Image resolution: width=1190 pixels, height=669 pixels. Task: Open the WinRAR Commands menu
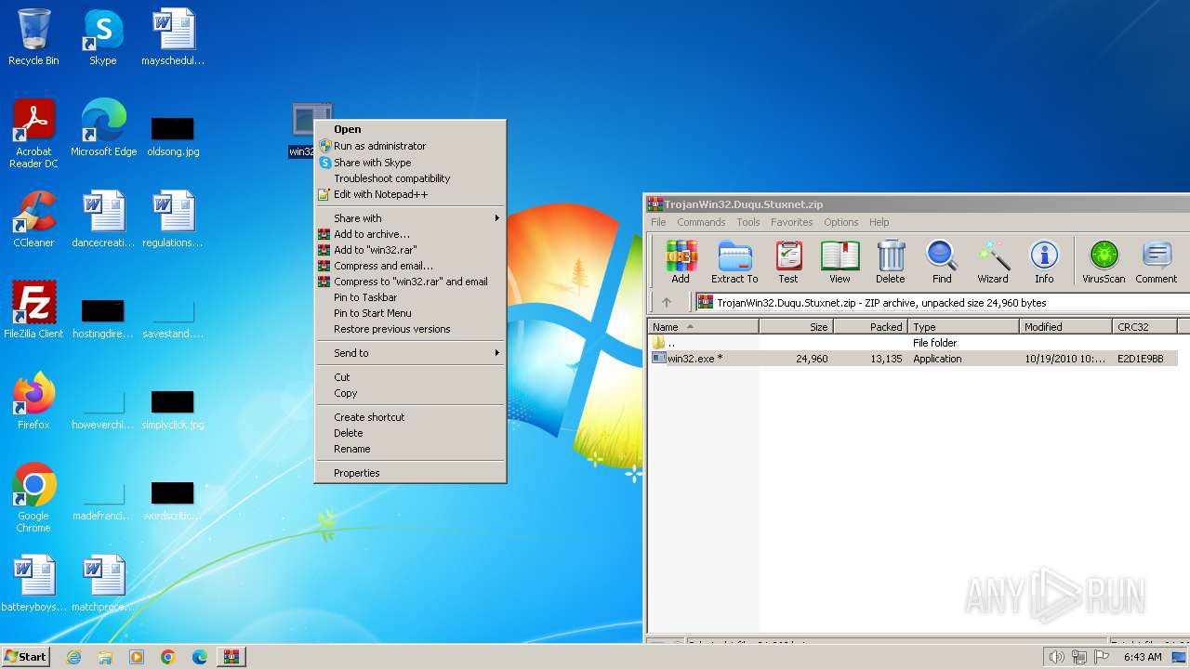(701, 222)
